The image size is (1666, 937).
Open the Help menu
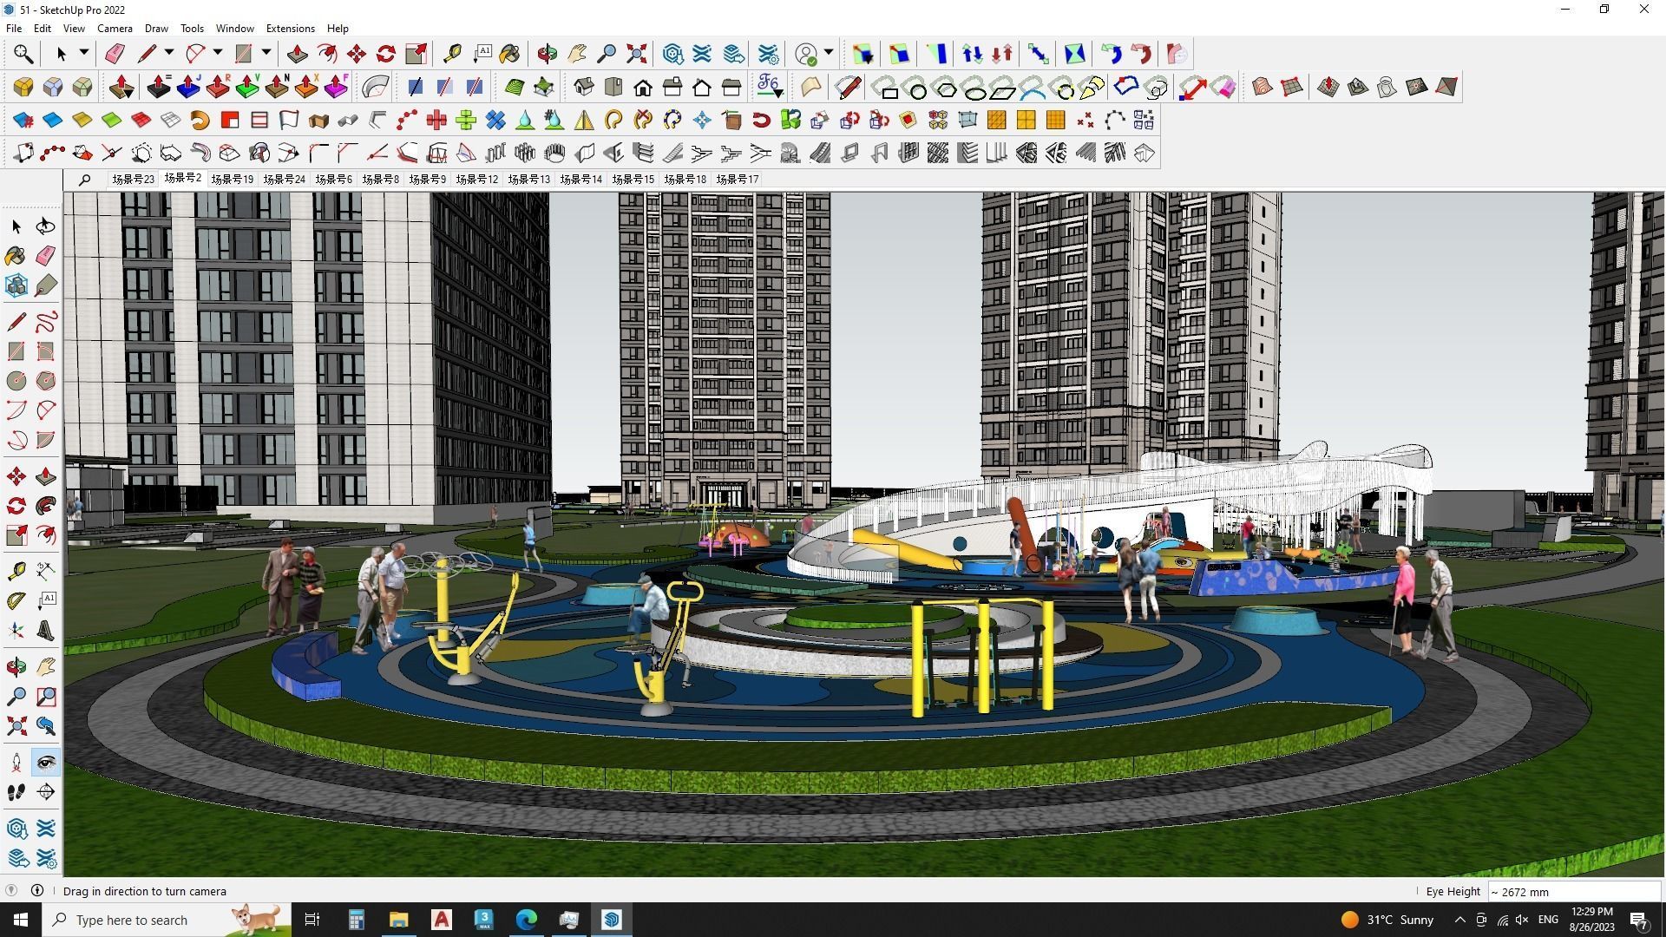[x=338, y=29]
